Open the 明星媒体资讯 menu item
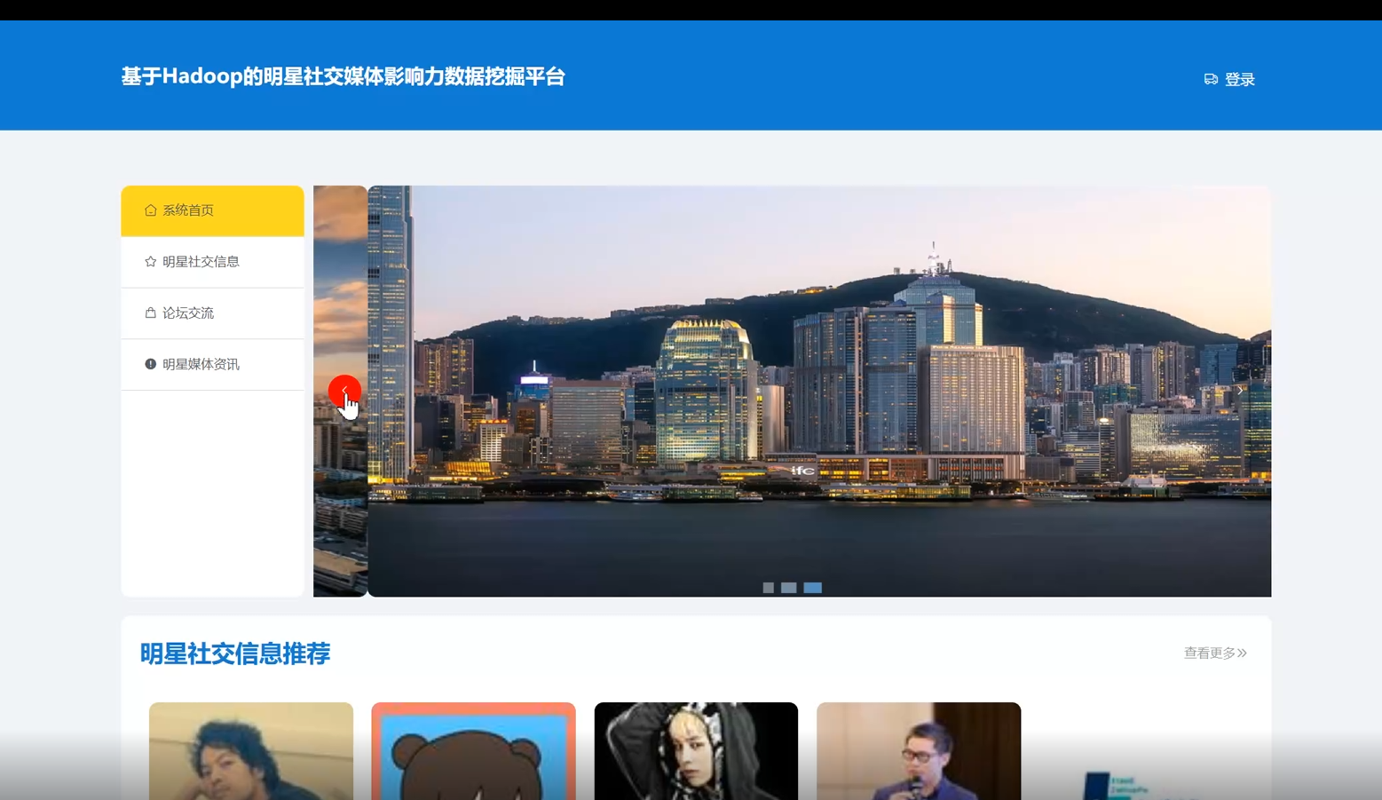 [x=212, y=365]
